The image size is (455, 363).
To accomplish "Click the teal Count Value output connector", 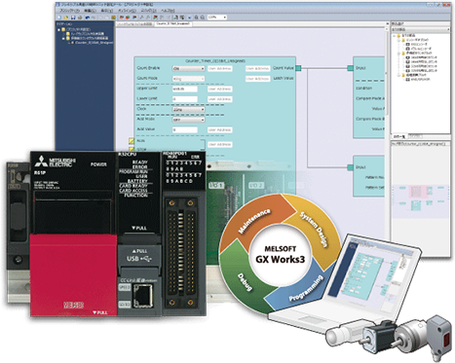I will coord(298,68).
